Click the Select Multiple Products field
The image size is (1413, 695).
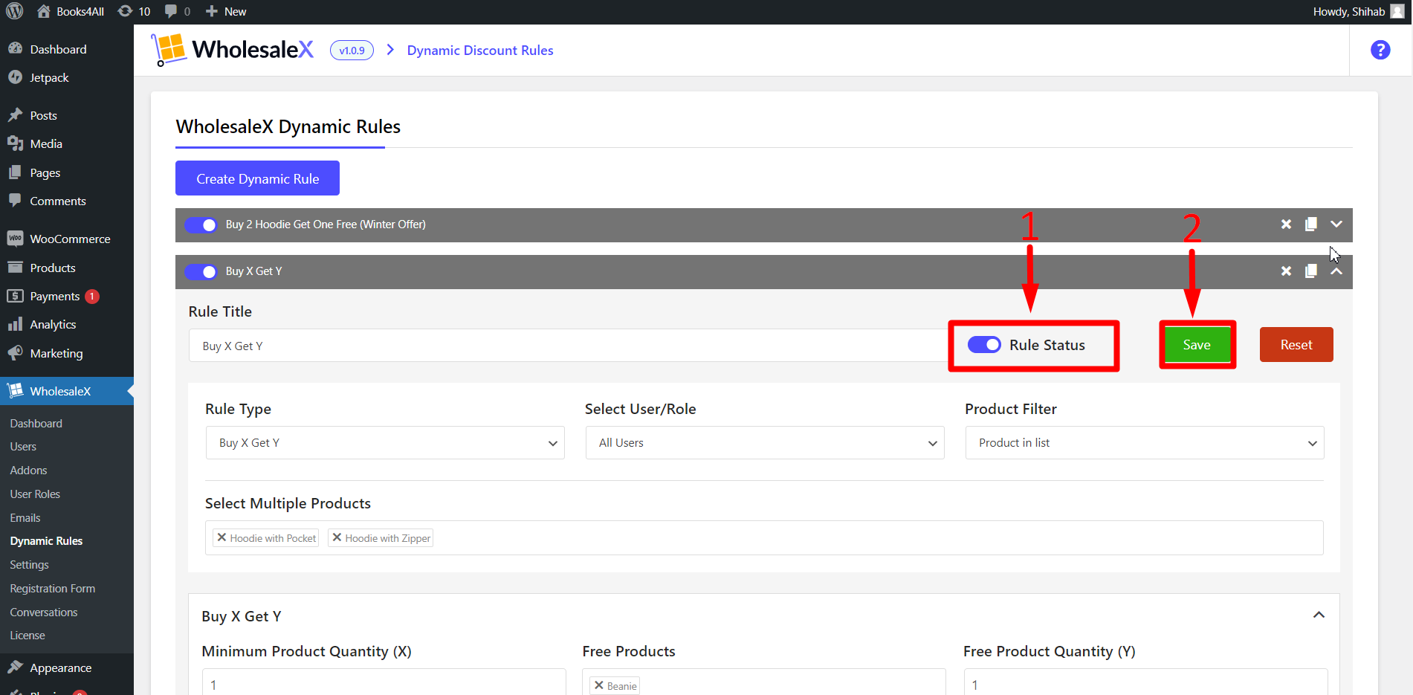coord(764,537)
